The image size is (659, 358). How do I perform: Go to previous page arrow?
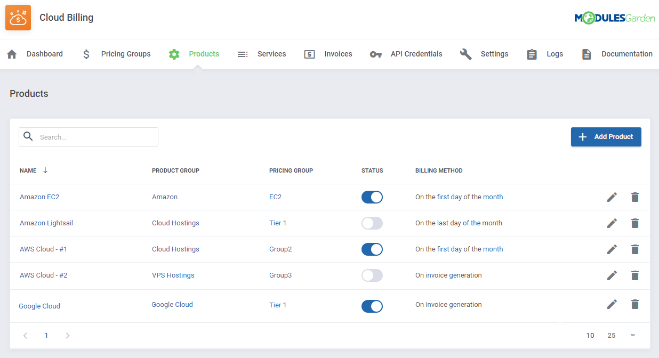(25, 336)
